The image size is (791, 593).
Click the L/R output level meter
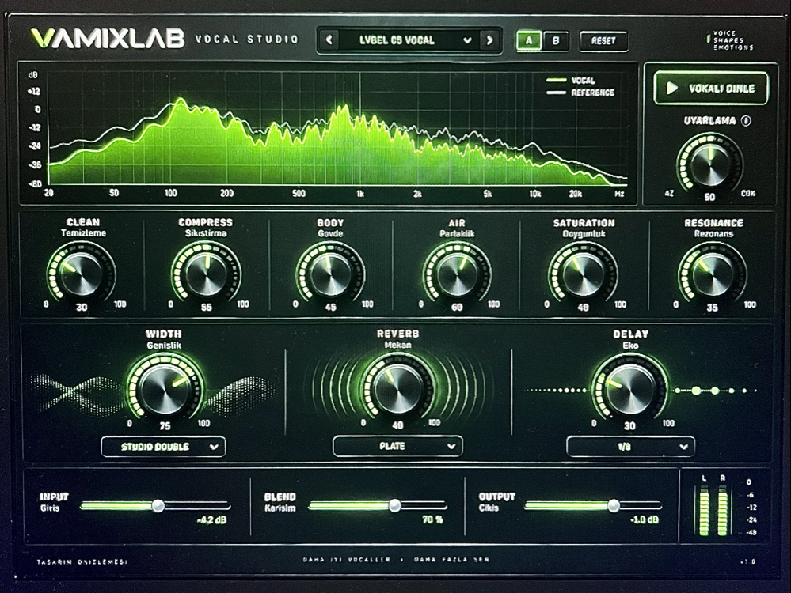tap(713, 510)
